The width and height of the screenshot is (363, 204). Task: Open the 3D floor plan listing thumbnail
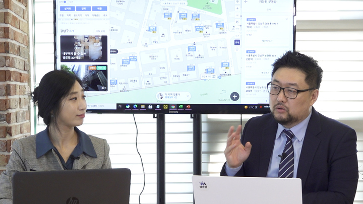point(84,48)
